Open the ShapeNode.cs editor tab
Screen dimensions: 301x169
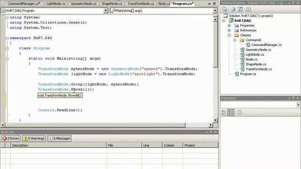pos(112,4)
